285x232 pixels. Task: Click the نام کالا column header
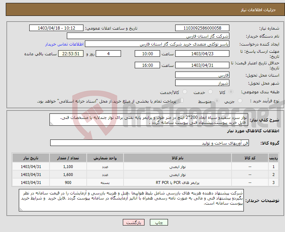tap(177, 158)
